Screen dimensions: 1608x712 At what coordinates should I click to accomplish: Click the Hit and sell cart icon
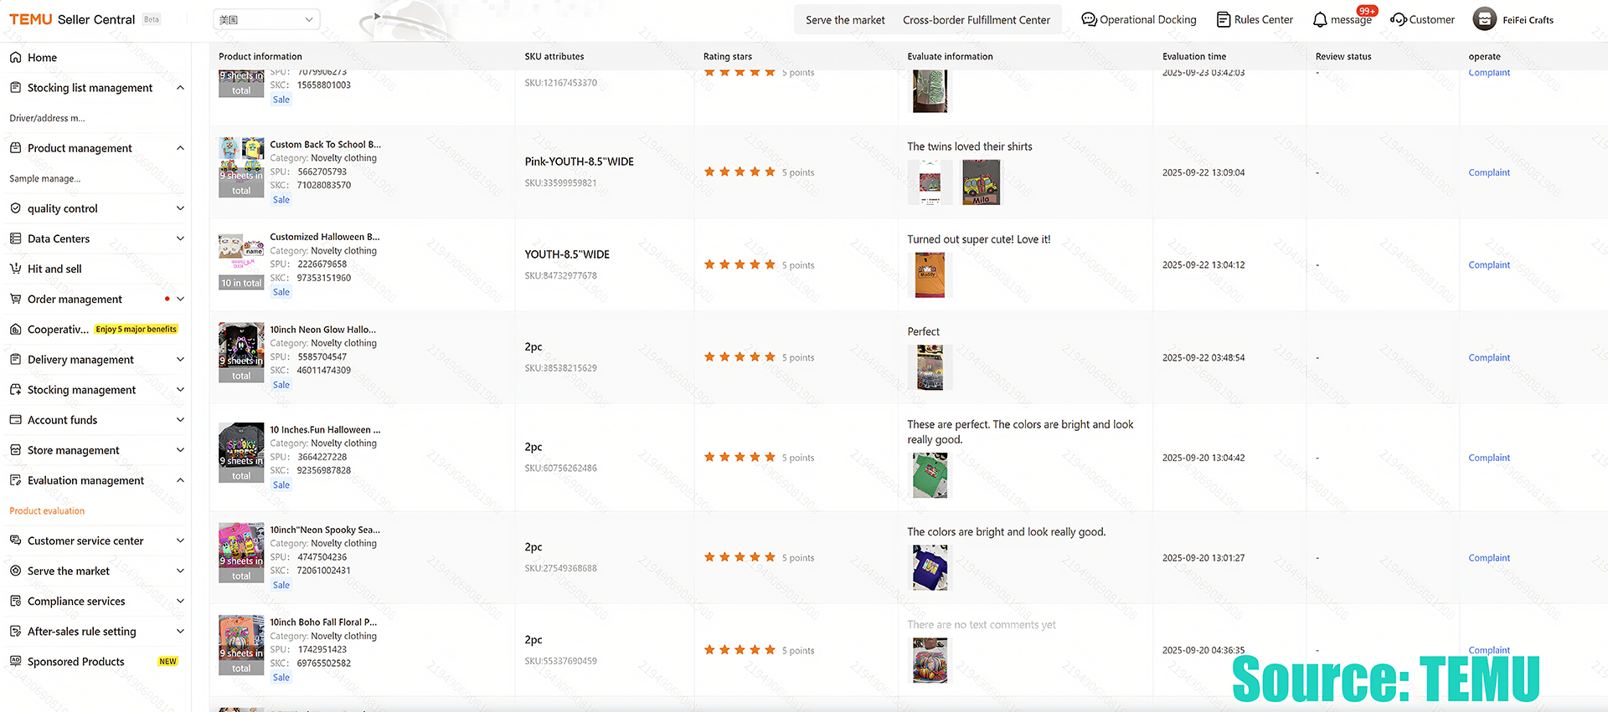point(15,269)
